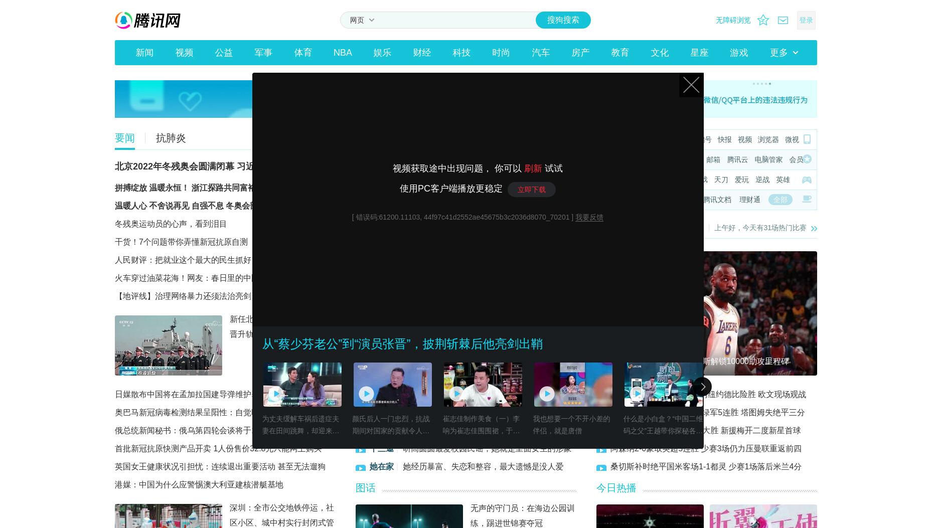Click the red 刷新 refresh link
932x528 pixels.
[533, 168]
